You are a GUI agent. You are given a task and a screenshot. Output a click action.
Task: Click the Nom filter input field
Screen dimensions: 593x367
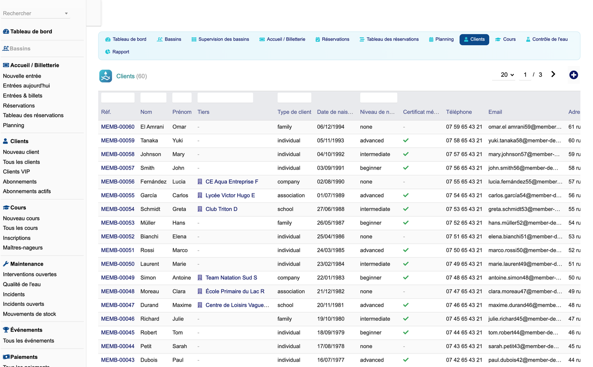[x=153, y=98]
